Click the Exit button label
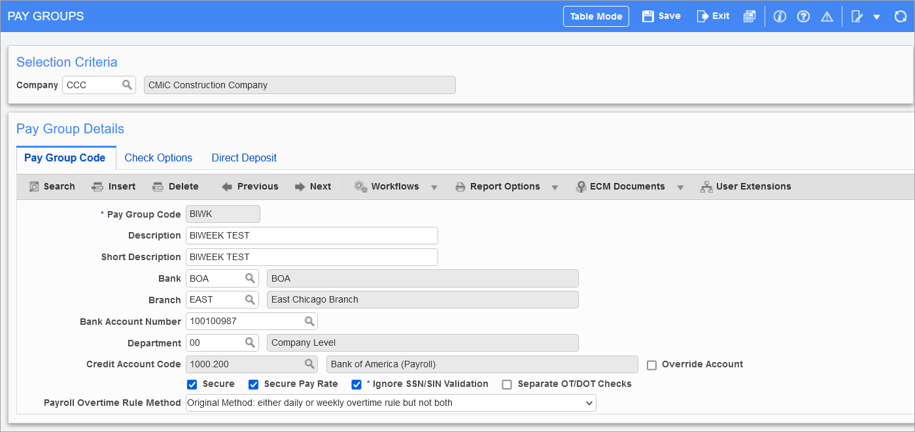The width and height of the screenshot is (915, 432). click(721, 16)
